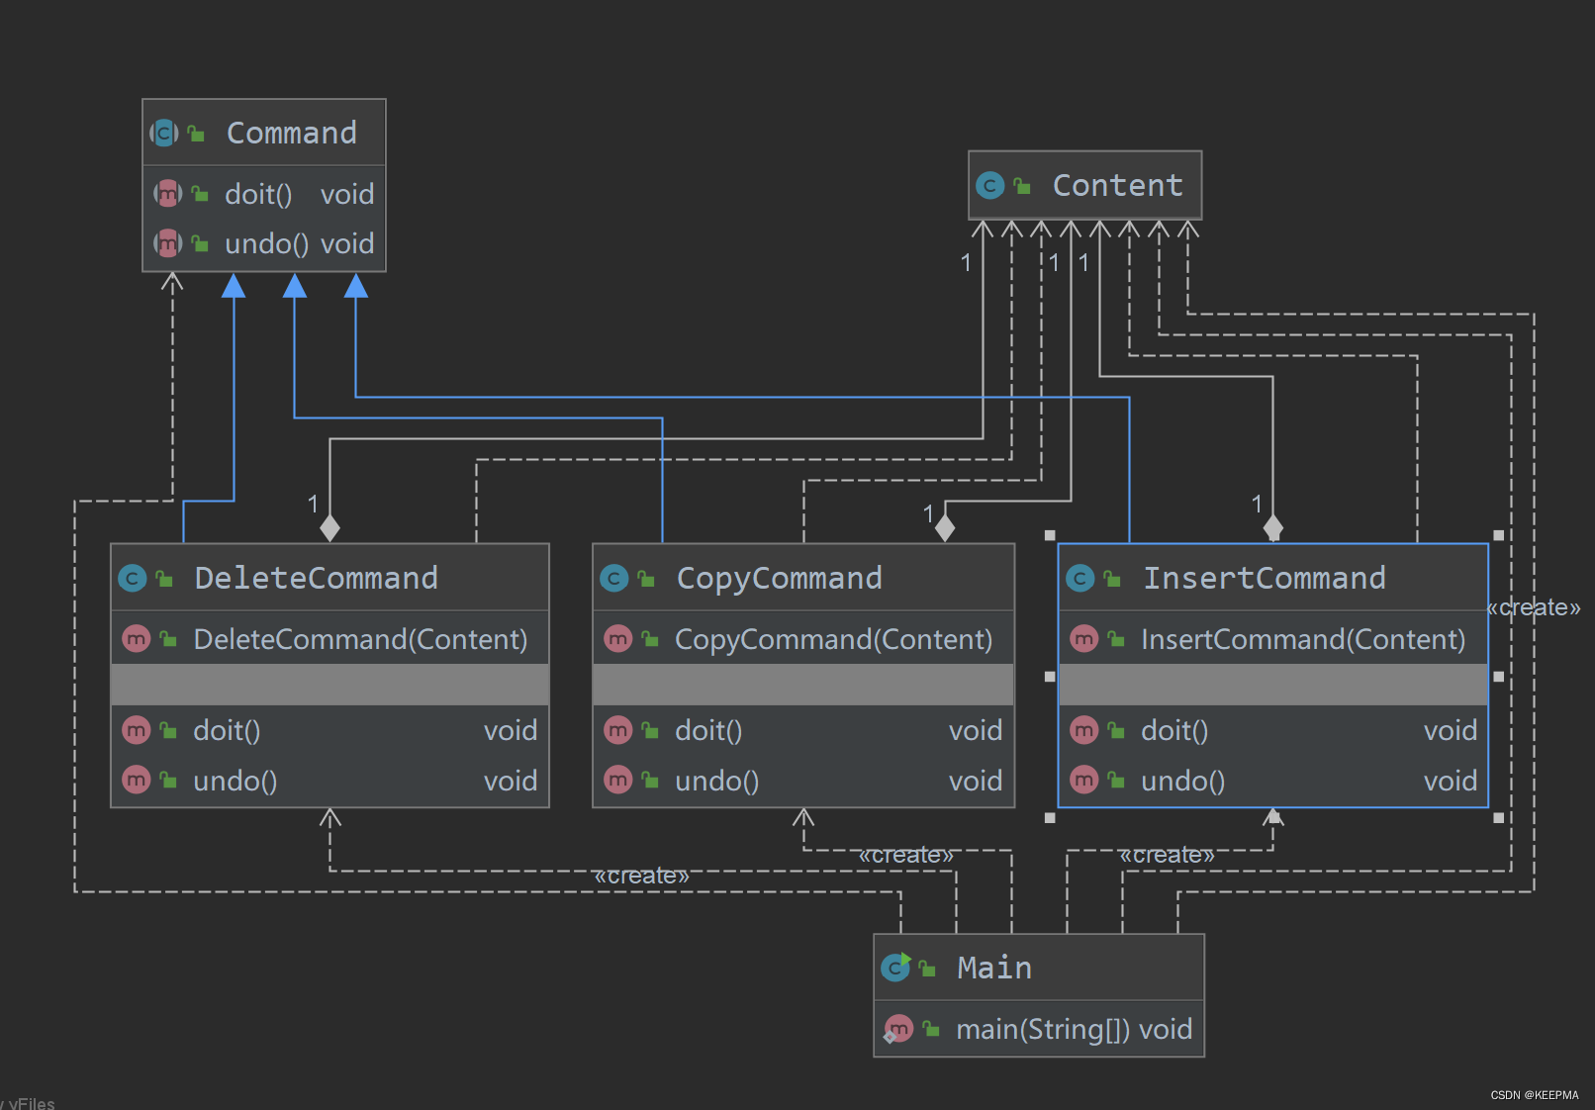Screen dimensions: 1595x1110
Task: Select doit() in DeleteCommand
Action: point(227,731)
